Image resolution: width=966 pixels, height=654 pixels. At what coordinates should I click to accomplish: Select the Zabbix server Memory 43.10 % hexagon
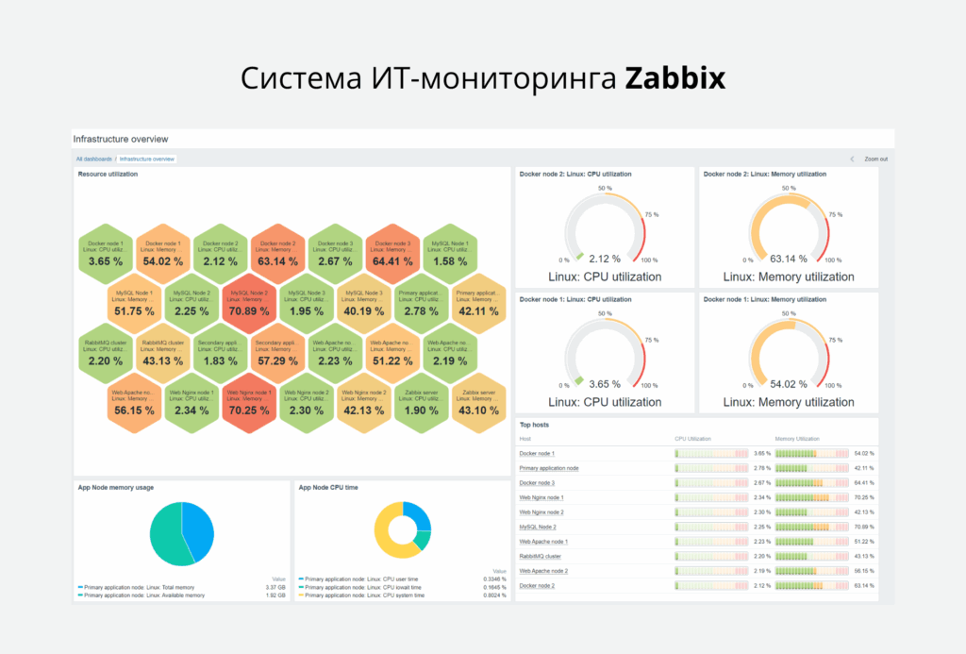tap(478, 403)
